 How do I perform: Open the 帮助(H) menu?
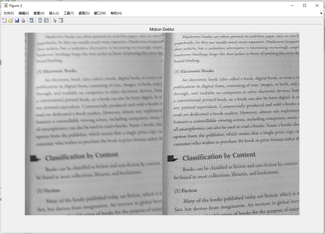click(x=116, y=13)
